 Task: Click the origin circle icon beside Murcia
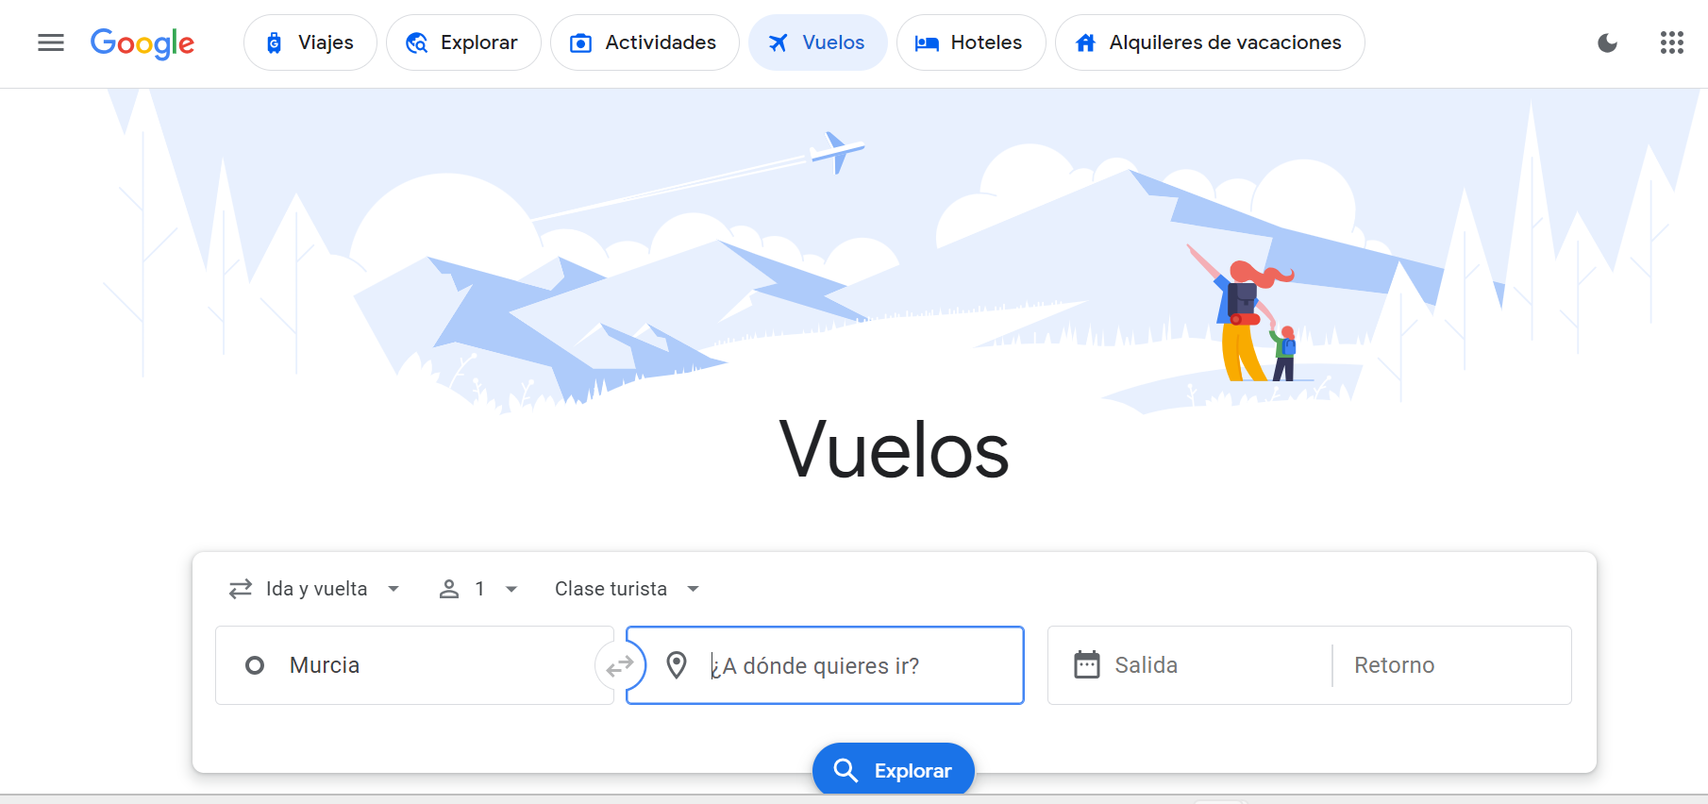point(255,665)
